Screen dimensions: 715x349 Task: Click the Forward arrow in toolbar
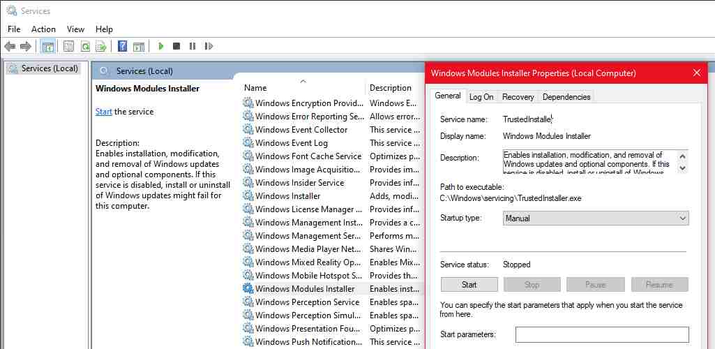click(26, 46)
